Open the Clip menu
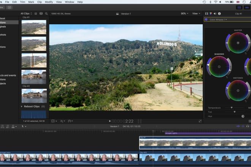This screenshot has height=167, width=251. pyautogui.click(x=40, y=2)
